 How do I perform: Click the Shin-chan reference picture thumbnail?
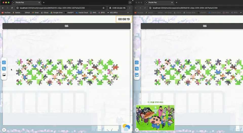[x=155, y=118]
